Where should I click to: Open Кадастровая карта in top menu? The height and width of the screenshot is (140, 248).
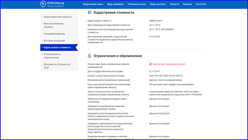(x=93, y=4)
